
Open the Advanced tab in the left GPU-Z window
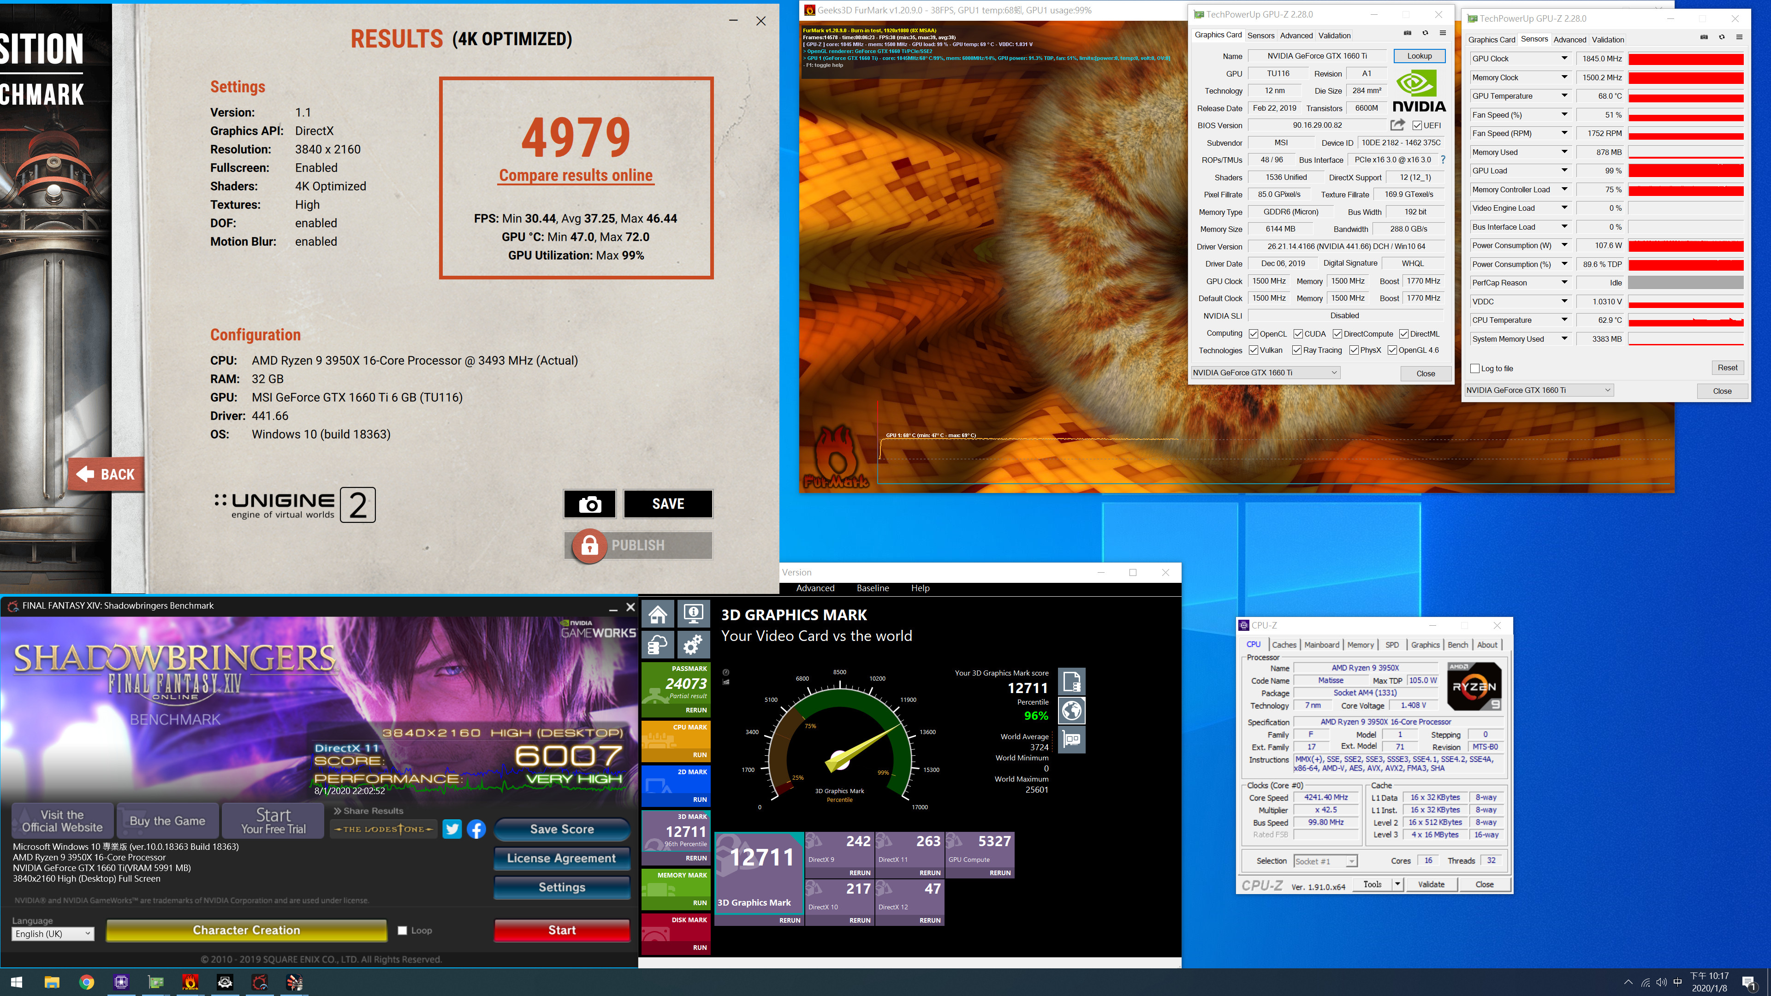coord(1296,35)
